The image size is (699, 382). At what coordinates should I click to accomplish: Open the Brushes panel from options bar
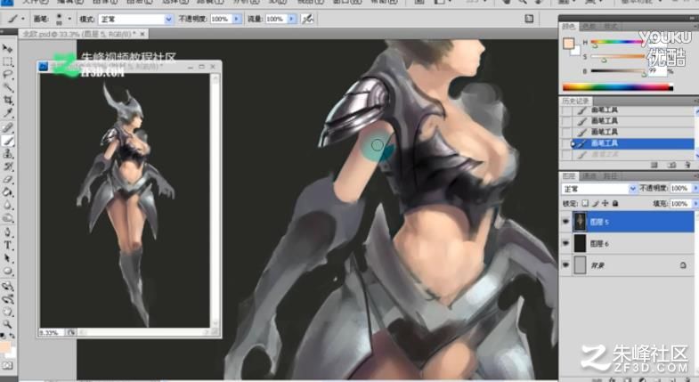[529, 19]
